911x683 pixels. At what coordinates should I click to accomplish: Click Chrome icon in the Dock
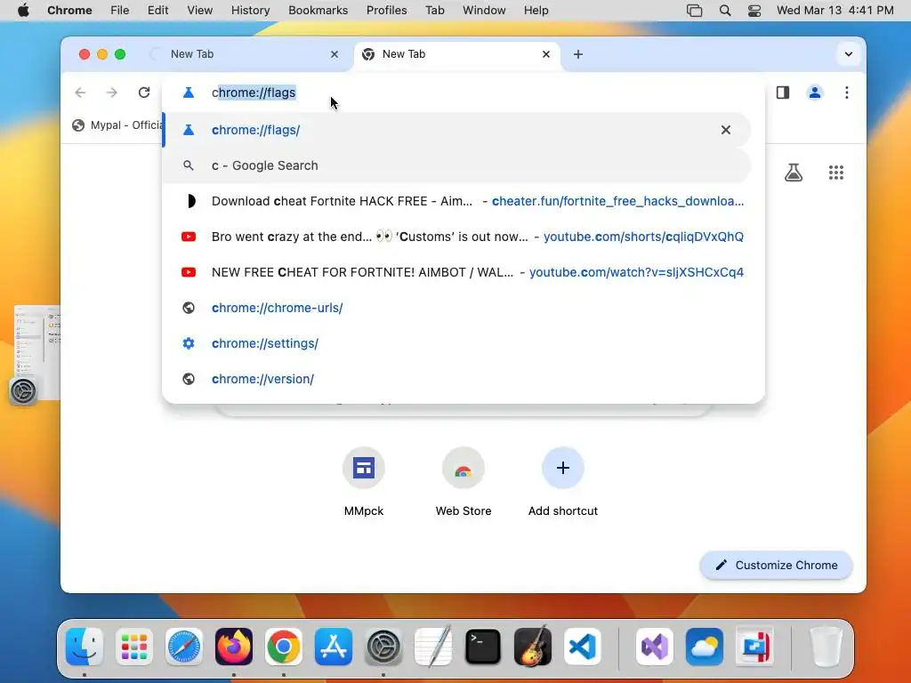pos(284,647)
